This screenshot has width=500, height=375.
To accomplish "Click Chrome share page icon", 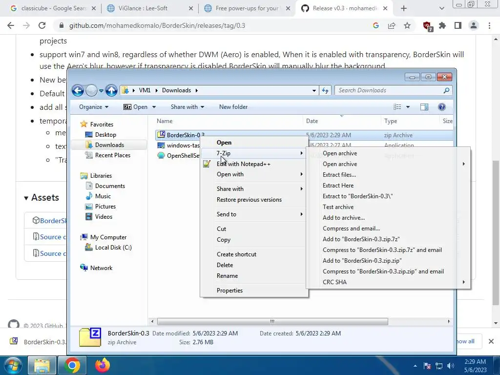I will [392, 25].
